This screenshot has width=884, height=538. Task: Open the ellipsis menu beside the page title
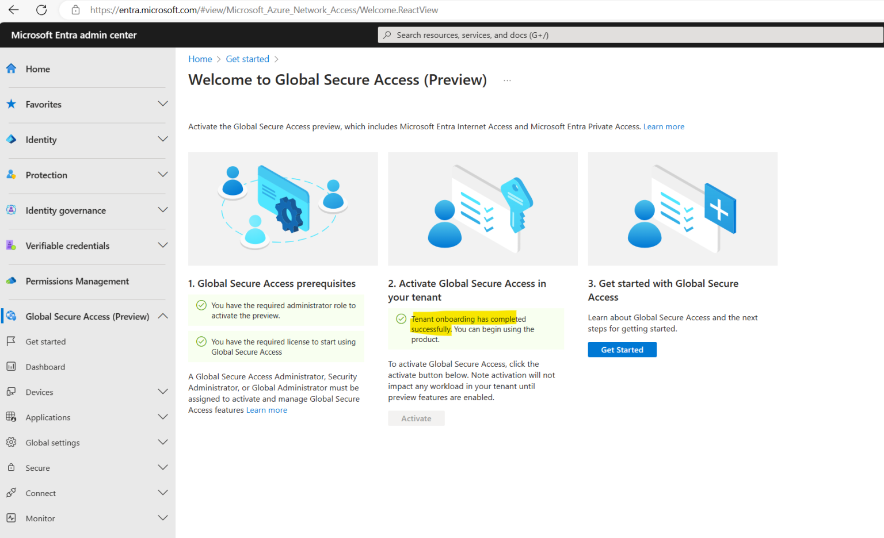[507, 80]
